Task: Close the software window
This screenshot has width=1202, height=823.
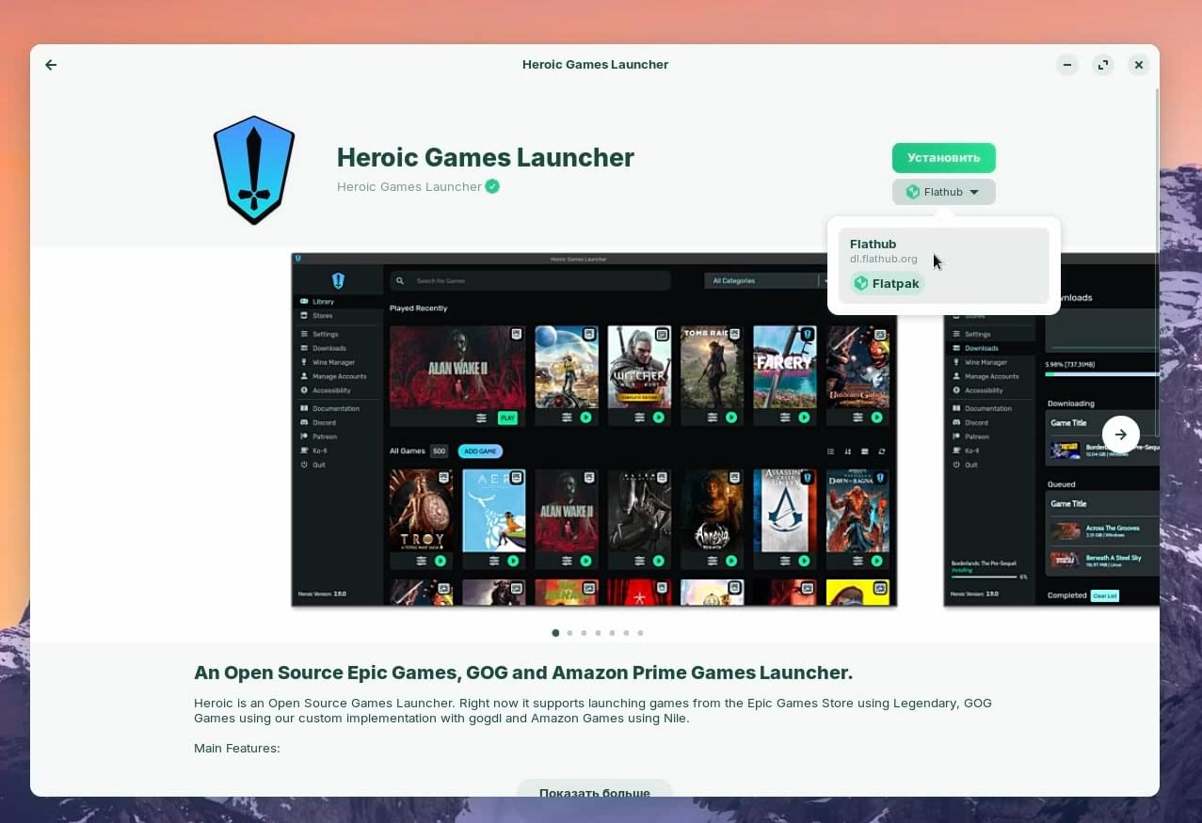Action: pos(1138,65)
